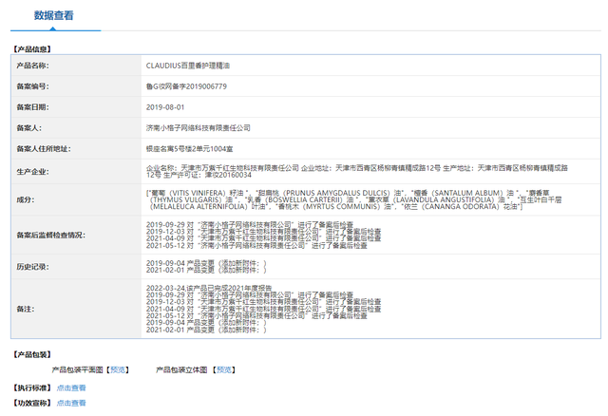Click the 备案人住所地址 label

point(44,148)
